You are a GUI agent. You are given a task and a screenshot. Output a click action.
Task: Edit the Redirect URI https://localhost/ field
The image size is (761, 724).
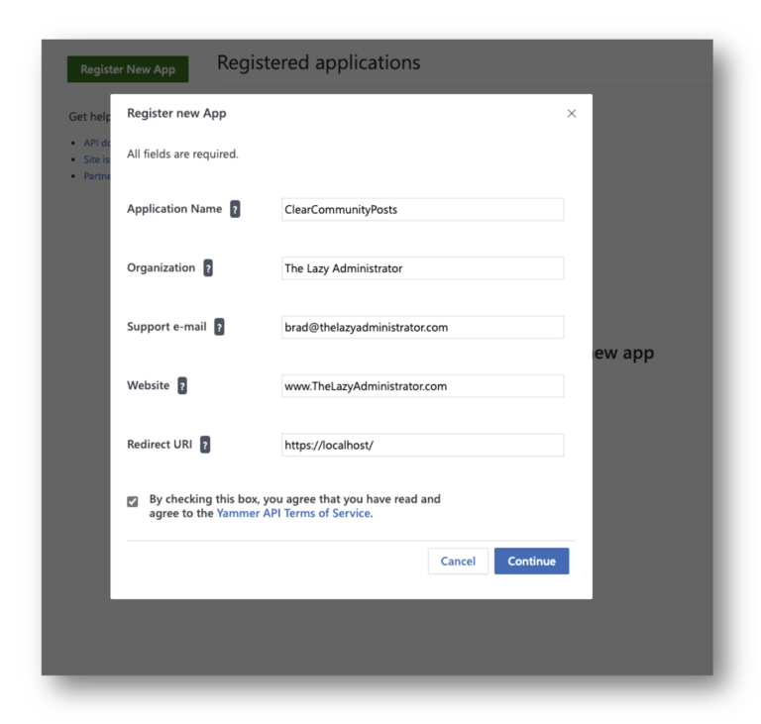tap(422, 445)
